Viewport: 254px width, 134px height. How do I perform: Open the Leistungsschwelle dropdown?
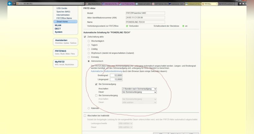pyautogui.click(x=126, y=124)
